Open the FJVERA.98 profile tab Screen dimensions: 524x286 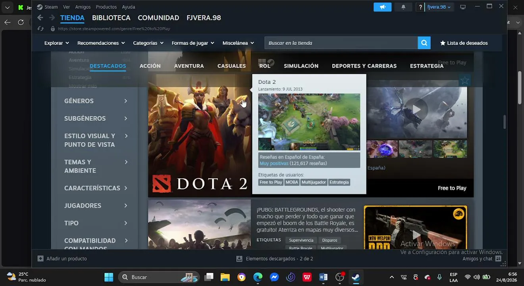pyautogui.click(x=204, y=18)
